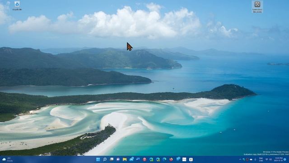Open the weather widget on the taskbar
The image size is (289, 163).
coord(7,159)
